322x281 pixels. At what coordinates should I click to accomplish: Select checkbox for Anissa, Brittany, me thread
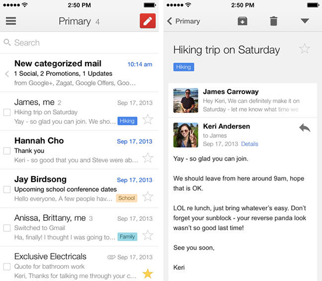(7, 228)
